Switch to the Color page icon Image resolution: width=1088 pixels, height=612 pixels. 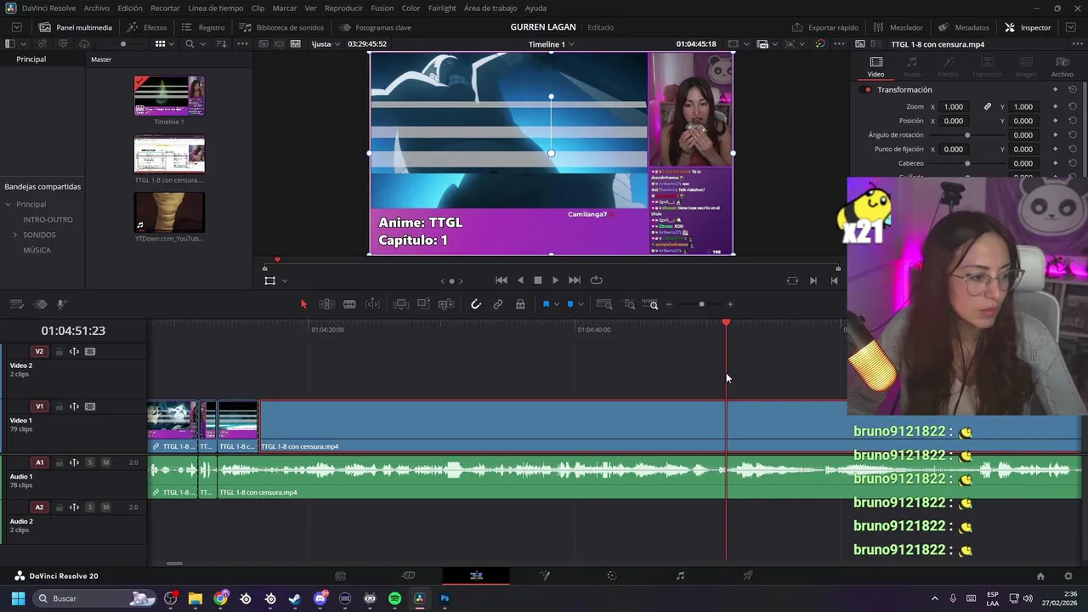tap(612, 575)
